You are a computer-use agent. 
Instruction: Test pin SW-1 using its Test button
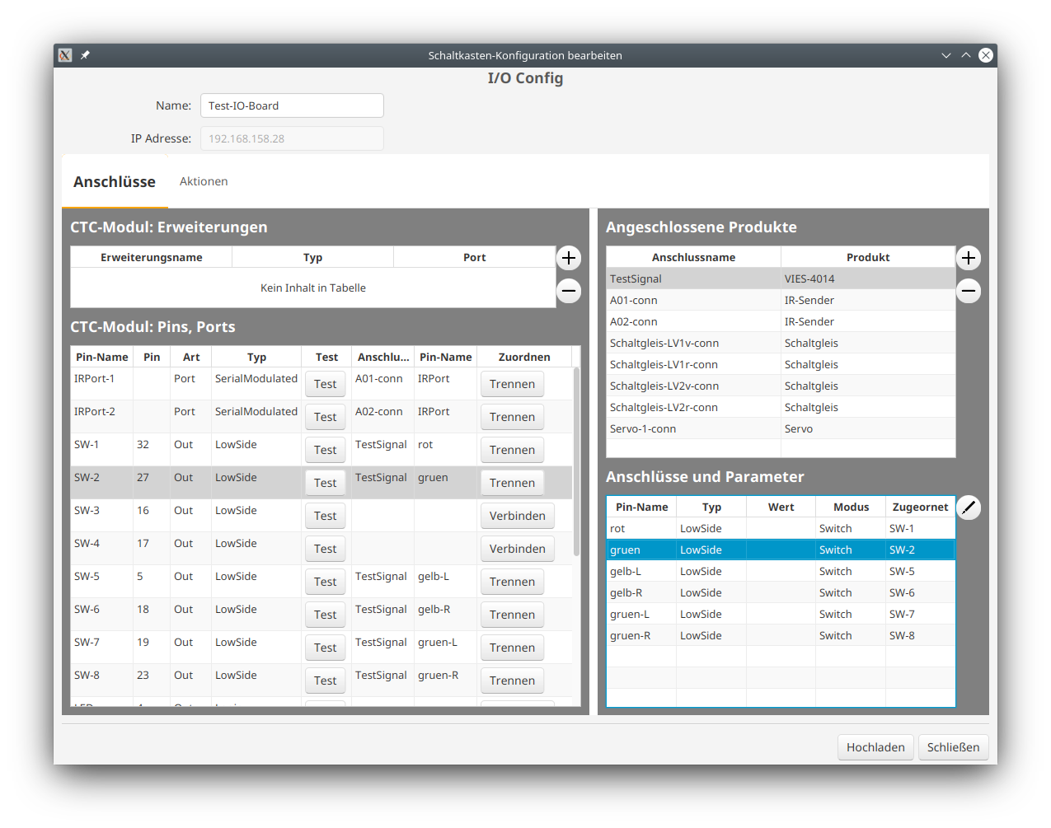coord(326,450)
